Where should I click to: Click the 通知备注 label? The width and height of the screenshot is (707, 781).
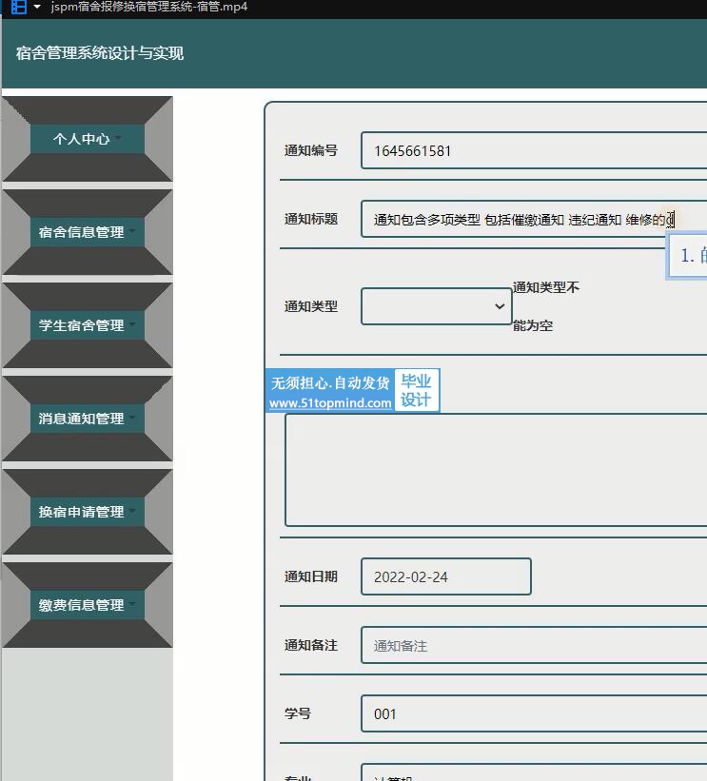[311, 645]
